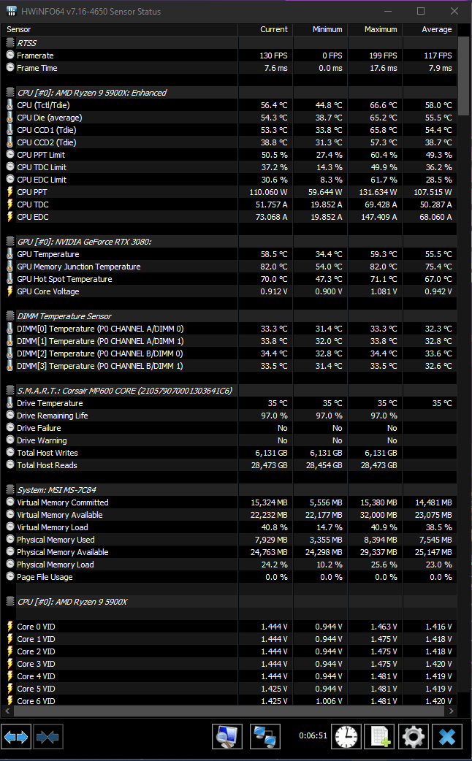The image size is (472, 761).
Task: Click the horizontal scrollbar right arrow
Action: click(451, 711)
